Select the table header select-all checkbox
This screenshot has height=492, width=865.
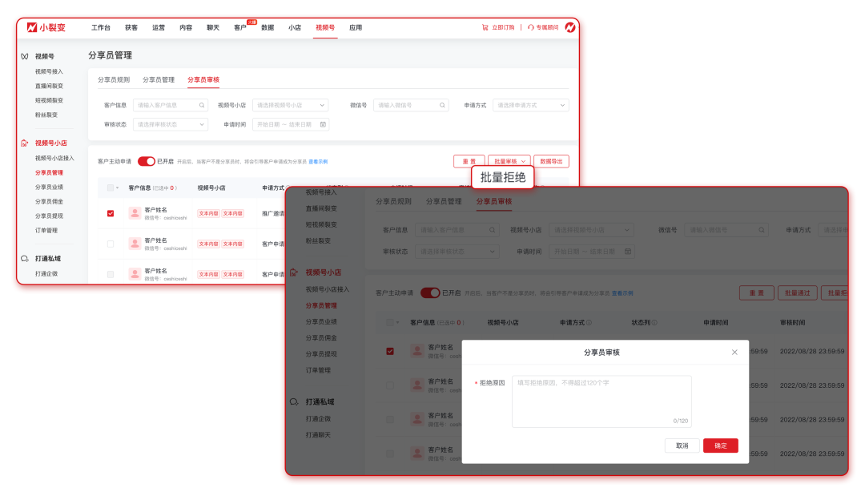click(110, 188)
